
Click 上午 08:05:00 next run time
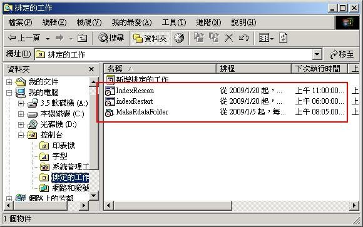pos(319,112)
